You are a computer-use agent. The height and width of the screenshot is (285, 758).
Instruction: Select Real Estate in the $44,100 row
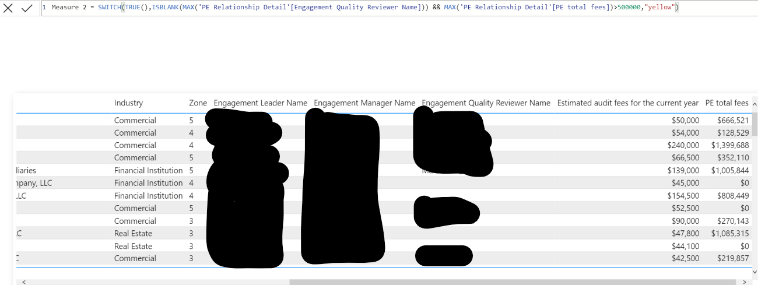coord(133,247)
